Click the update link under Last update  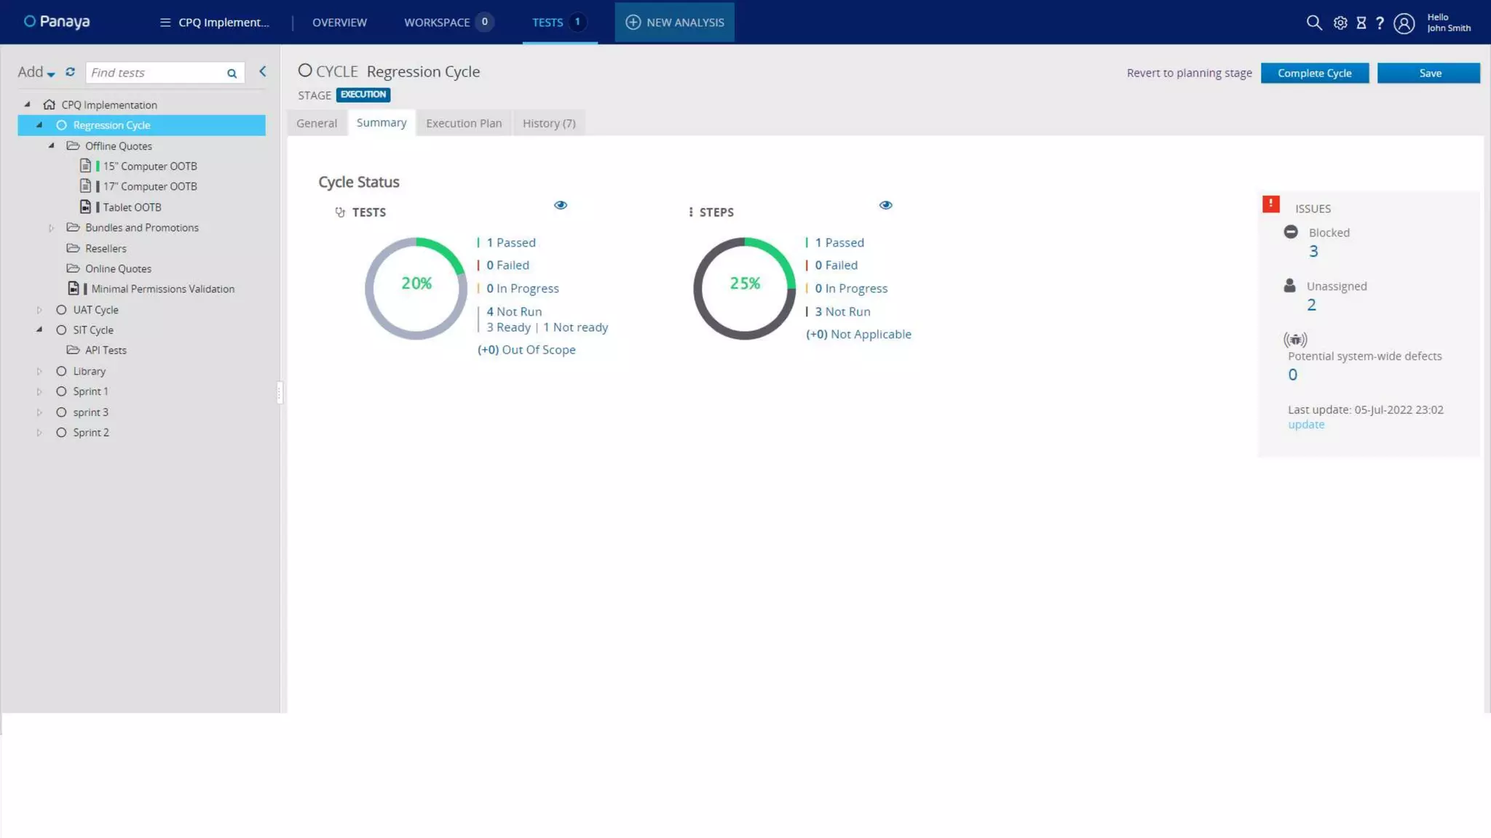click(1306, 425)
